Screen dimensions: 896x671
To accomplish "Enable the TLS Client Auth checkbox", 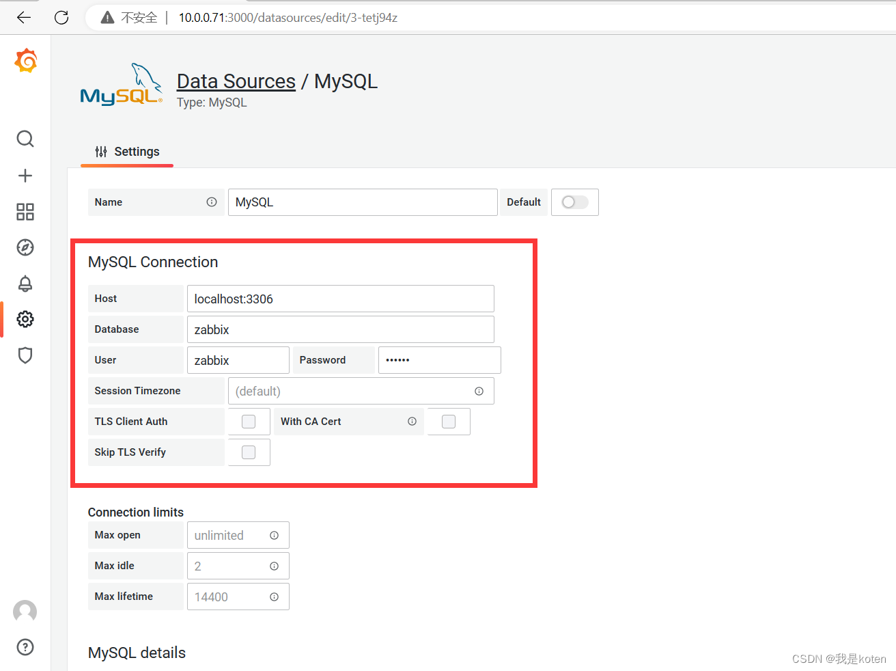I will (249, 422).
